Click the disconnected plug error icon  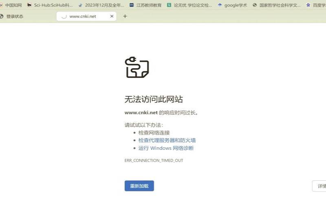(x=137, y=67)
